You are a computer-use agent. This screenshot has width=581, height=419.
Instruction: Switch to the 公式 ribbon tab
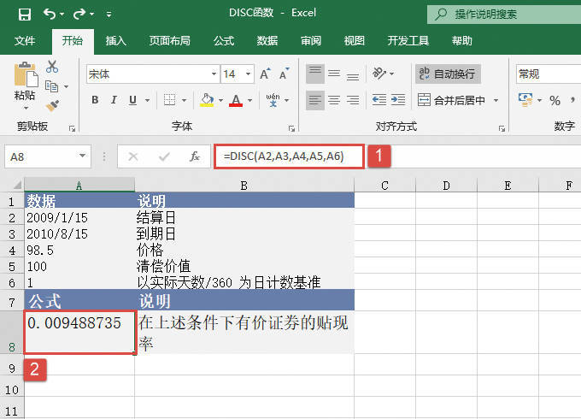pyautogui.click(x=224, y=40)
